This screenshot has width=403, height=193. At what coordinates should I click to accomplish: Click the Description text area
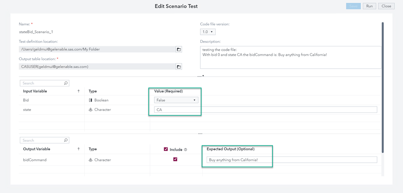click(x=291, y=57)
